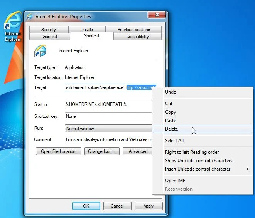Open the Run dropdown showing Normal window
The width and height of the screenshot is (255, 218).
[108, 129]
